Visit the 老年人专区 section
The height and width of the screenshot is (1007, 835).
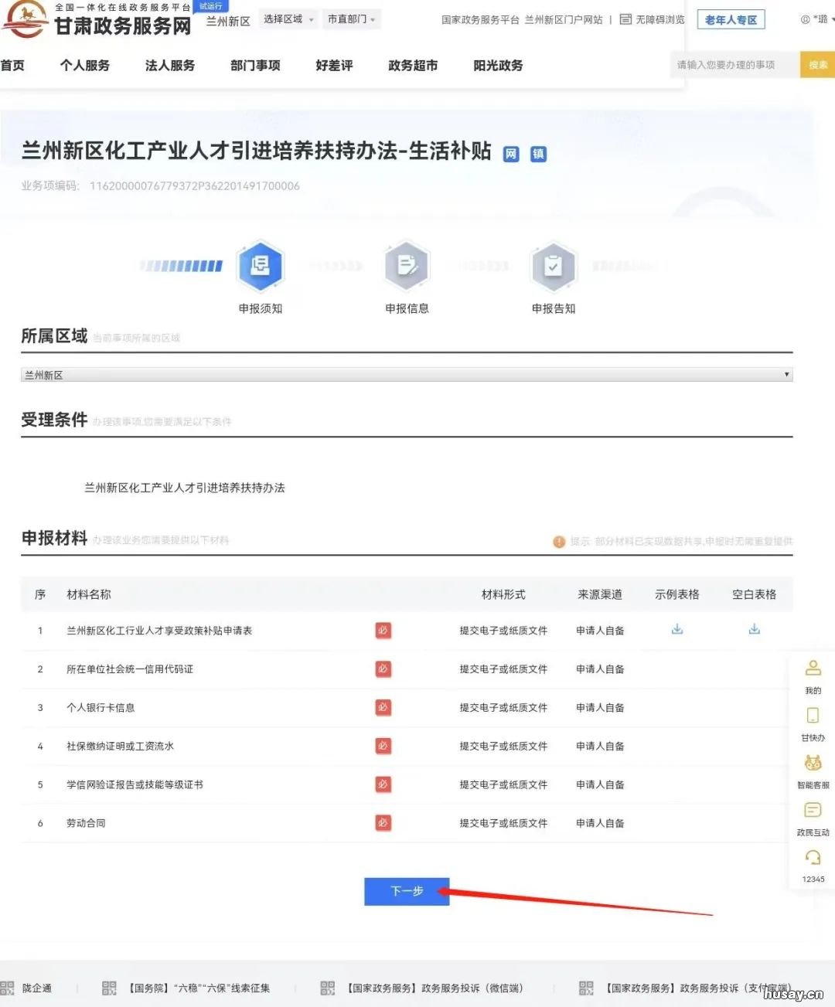pyautogui.click(x=731, y=19)
